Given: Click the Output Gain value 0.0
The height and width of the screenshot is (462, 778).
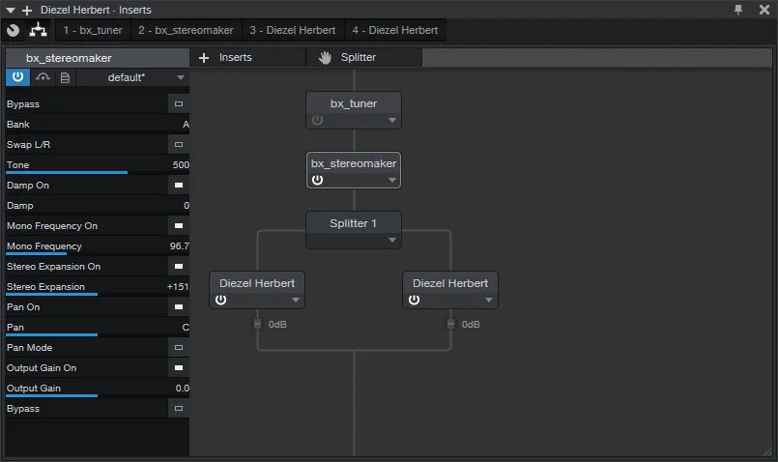Looking at the screenshot, I should click(182, 389).
